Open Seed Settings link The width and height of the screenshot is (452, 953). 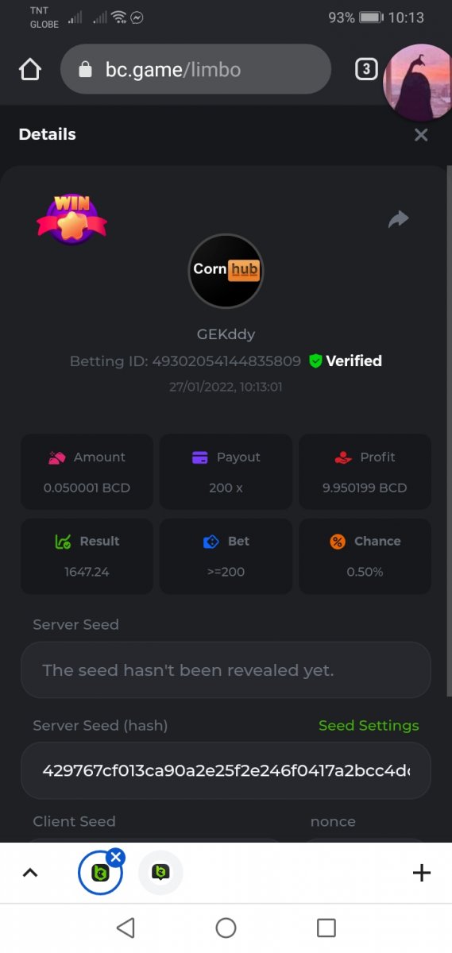[369, 725]
